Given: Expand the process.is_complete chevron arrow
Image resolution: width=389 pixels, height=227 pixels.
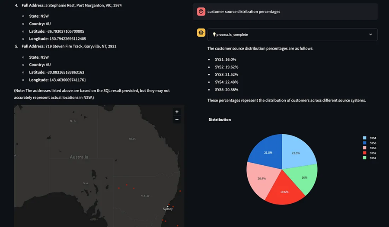Looking at the screenshot, I should [x=370, y=35].
